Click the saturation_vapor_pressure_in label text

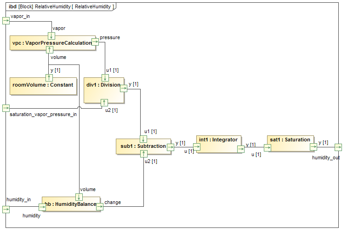[x=43, y=115]
